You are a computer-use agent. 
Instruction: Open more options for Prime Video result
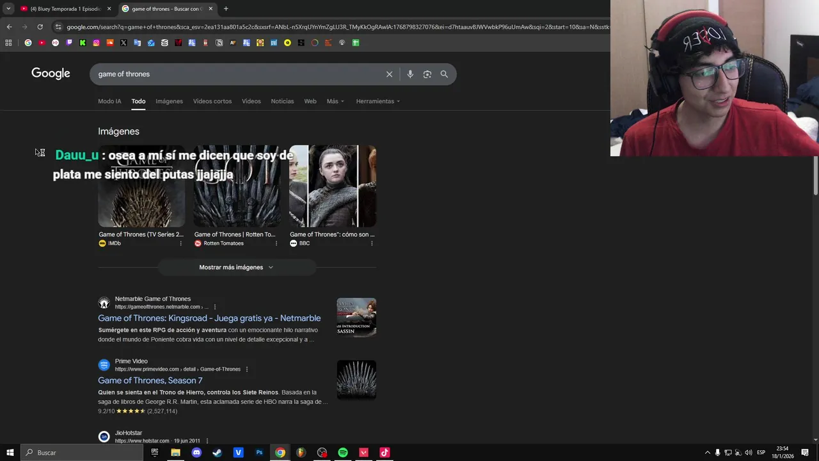pyautogui.click(x=247, y=369)
